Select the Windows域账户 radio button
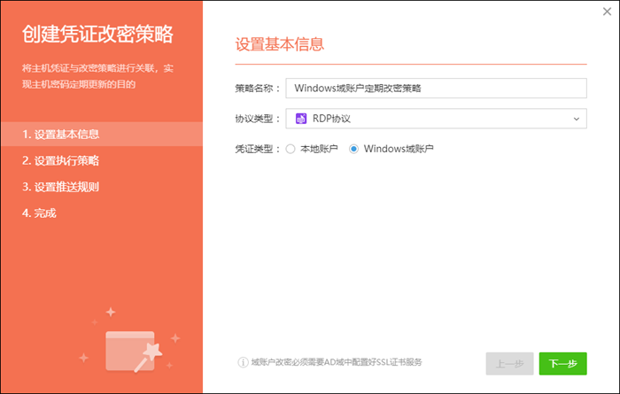 354,149
